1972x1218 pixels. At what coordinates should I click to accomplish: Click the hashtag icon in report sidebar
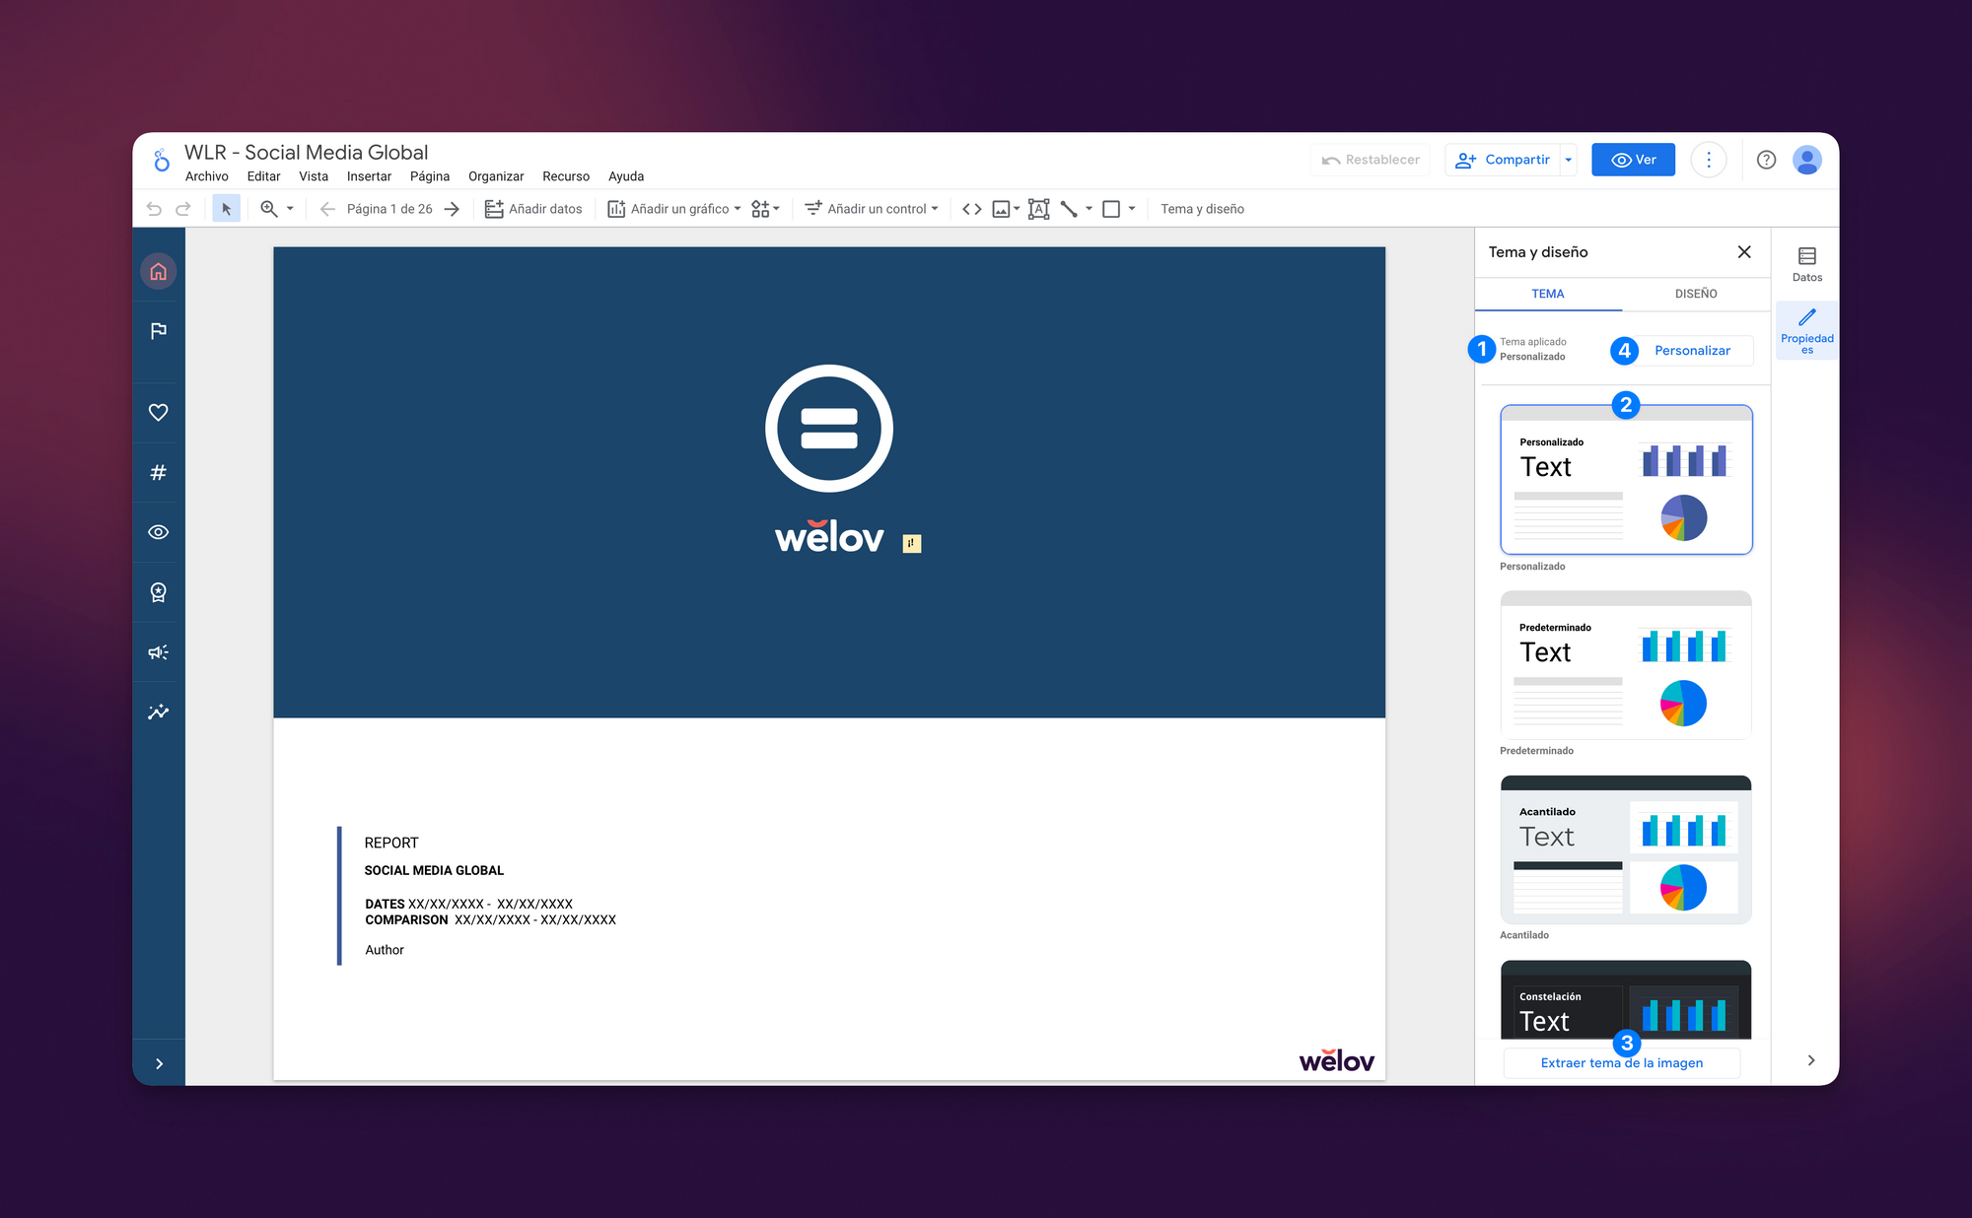[159, 472]
